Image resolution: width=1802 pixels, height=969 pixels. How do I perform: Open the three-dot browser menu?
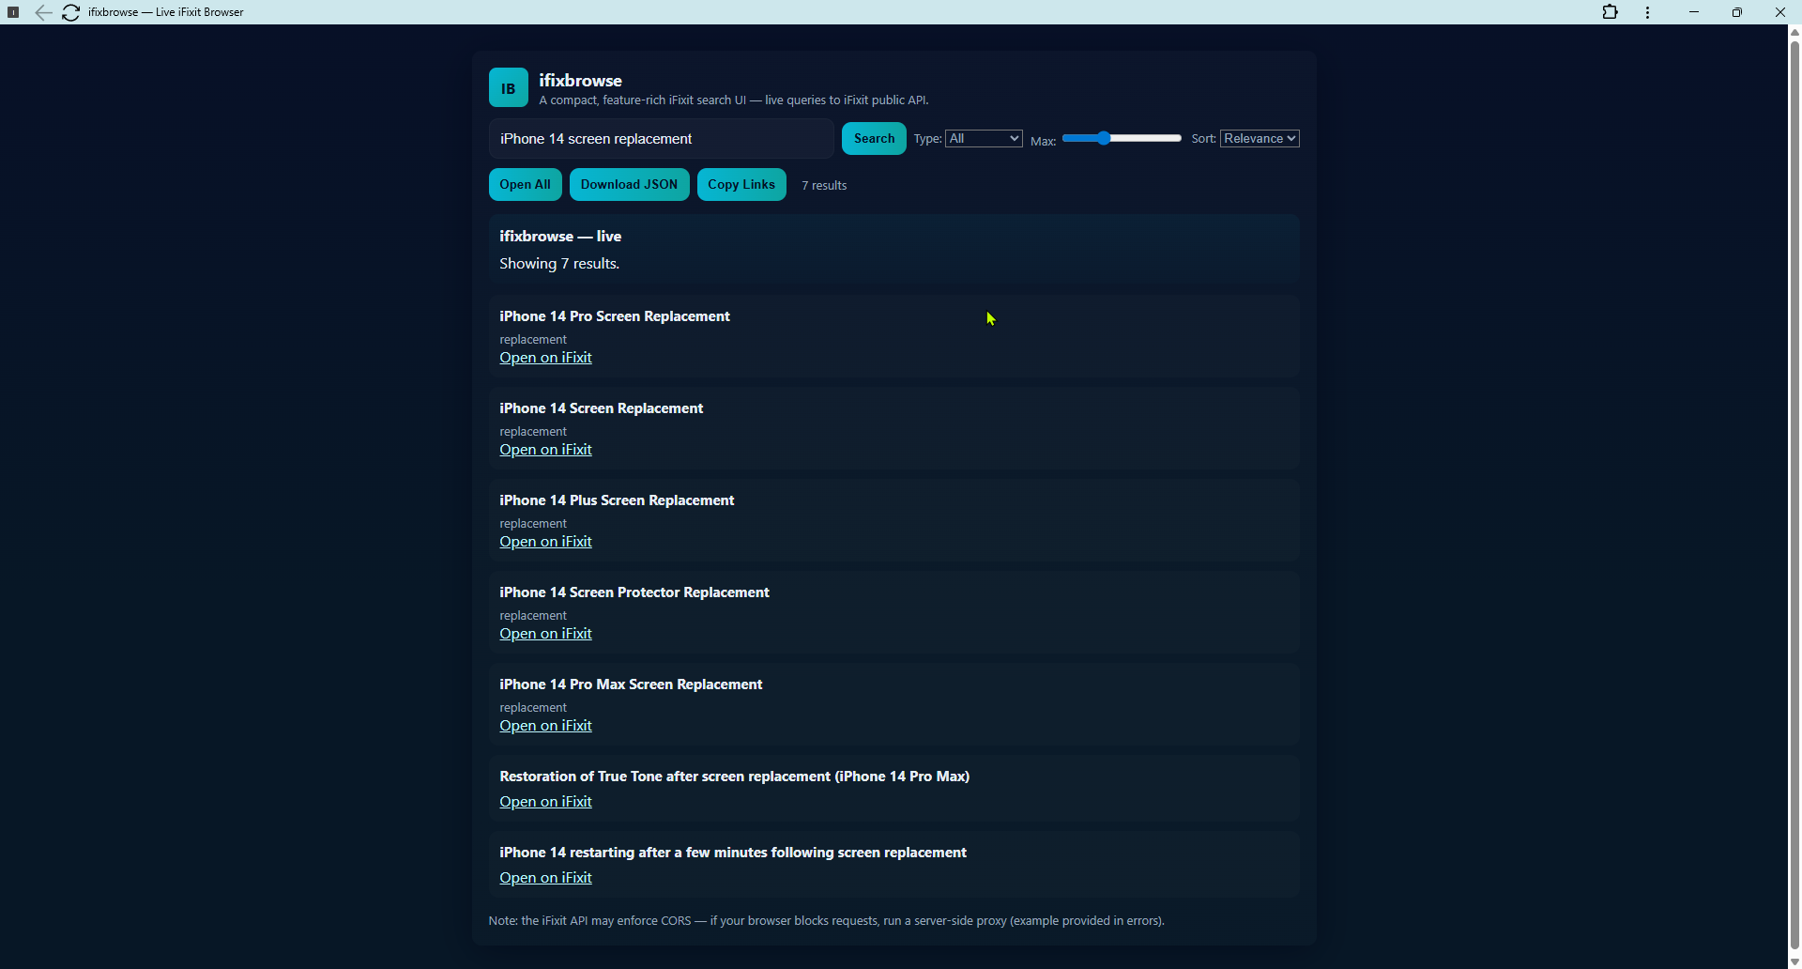(x=1648, y=12)
